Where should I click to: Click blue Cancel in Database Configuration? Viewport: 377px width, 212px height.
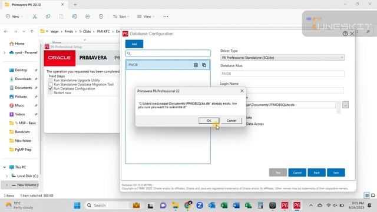pos(297,173)
